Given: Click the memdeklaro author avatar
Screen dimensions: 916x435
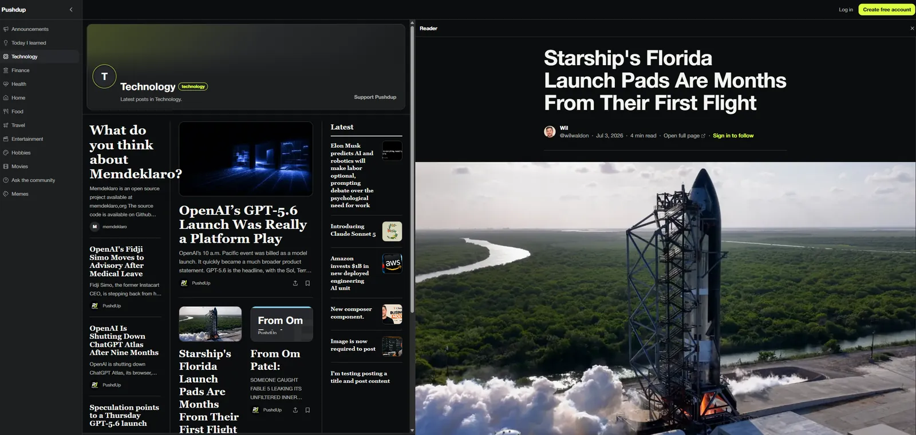Looking at the screenshot, I should click(94, 227).
